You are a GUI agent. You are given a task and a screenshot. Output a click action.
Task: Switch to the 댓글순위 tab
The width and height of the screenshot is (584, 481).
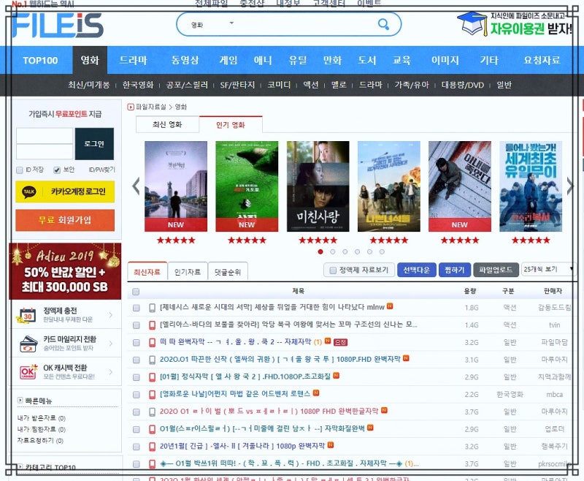[228, 272]
